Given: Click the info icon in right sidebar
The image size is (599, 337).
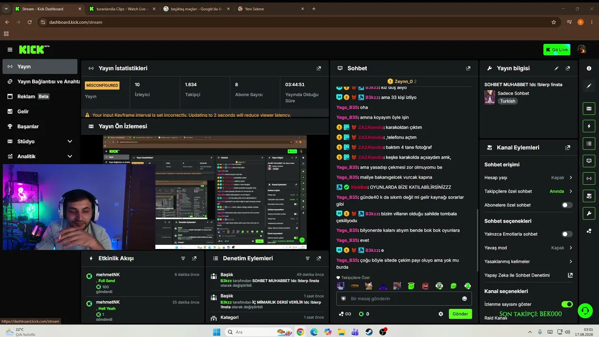Looking at the screenshot, I should [x=589, y=68].
